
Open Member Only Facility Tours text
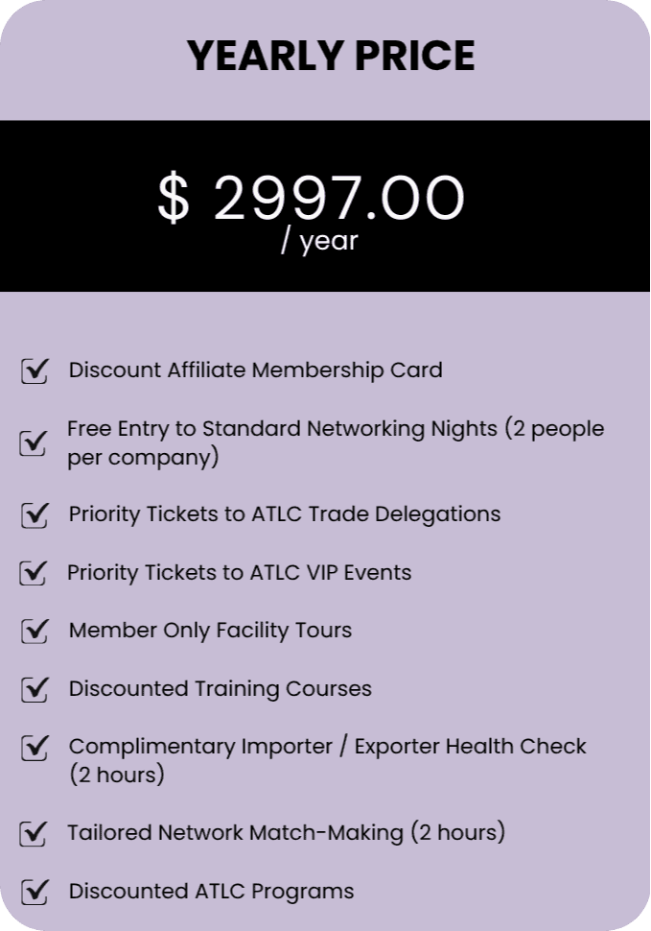210,631
